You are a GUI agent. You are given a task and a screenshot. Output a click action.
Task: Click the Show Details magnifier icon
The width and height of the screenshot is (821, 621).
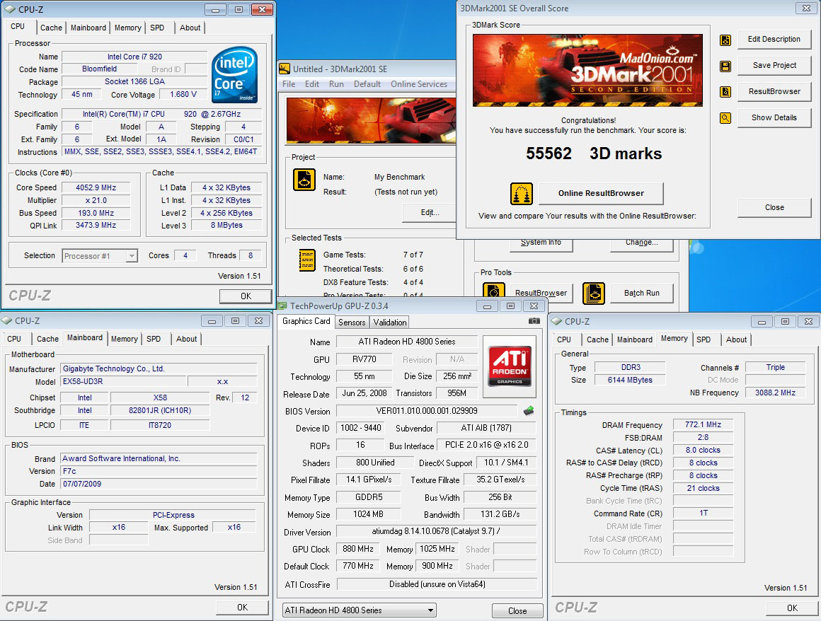click(x=725, y=118)
